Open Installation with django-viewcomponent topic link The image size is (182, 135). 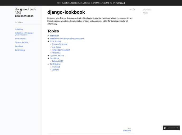67,38
